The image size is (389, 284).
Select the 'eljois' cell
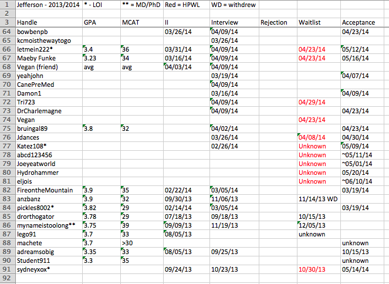coord(49,181)
